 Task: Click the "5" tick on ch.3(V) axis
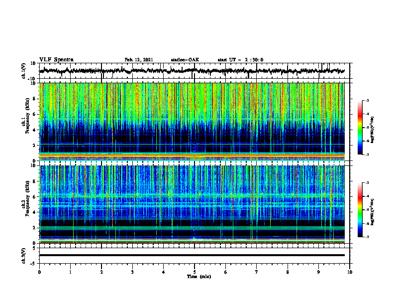tap(34, 248)
